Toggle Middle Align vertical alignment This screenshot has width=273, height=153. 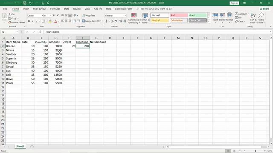coord(66,15)
